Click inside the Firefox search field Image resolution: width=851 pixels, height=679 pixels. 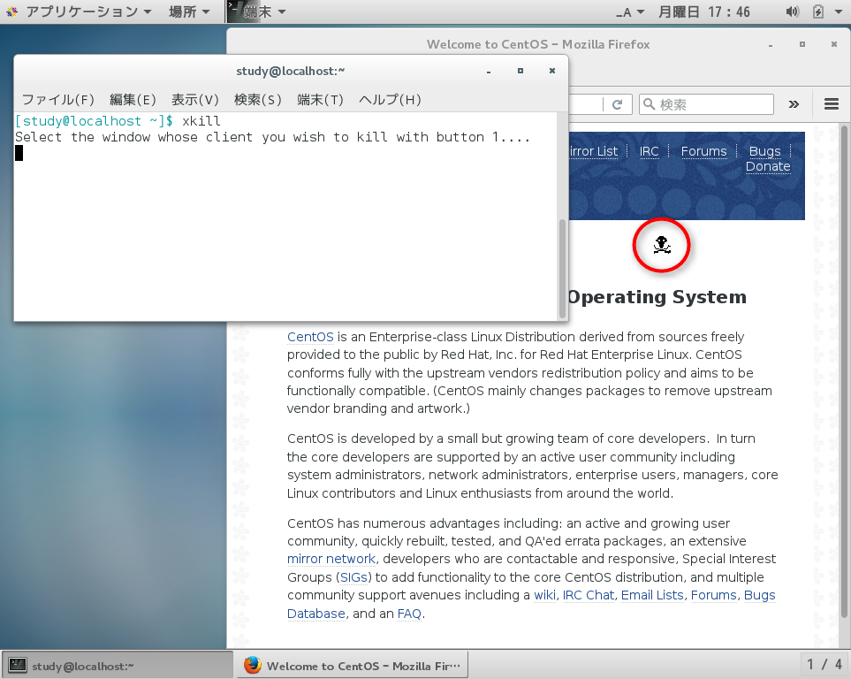pos(707,103)
